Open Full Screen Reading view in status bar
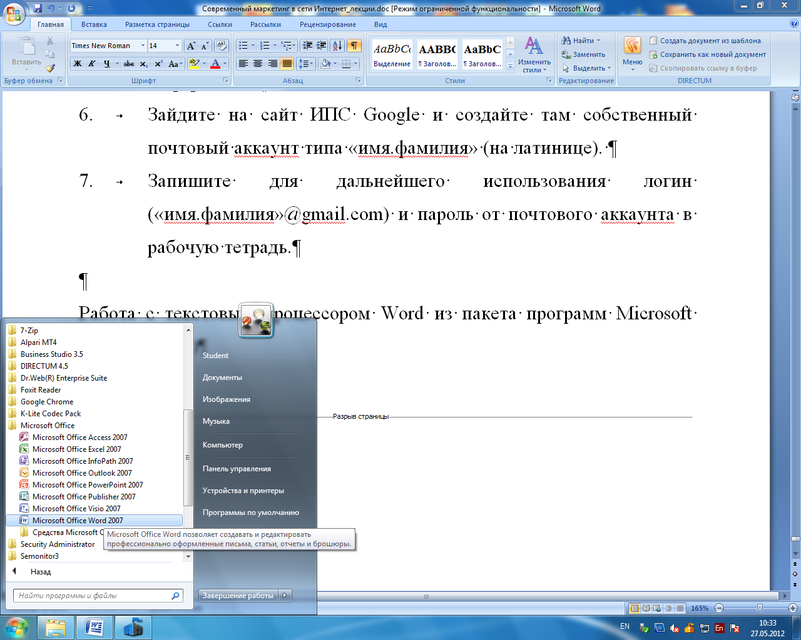801x640 pixels. click(x=646, y=608)
